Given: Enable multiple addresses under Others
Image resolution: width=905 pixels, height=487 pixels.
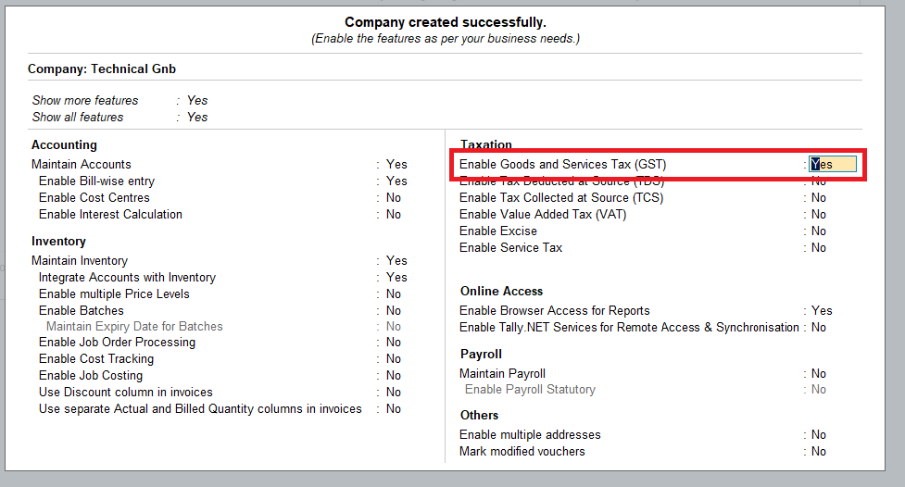Looking at the screenshot, I should point(819,434).
